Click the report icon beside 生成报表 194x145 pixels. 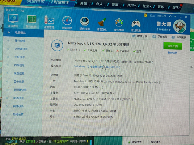173,37
